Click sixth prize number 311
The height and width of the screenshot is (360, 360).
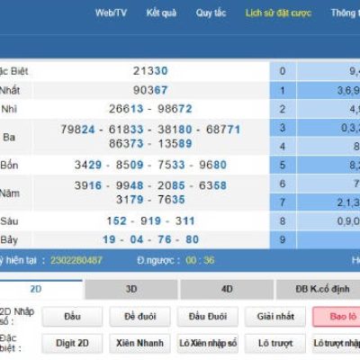(x=185, y=221)
